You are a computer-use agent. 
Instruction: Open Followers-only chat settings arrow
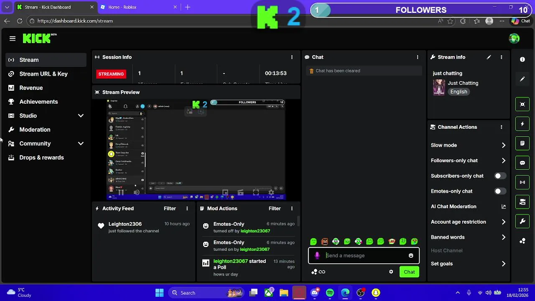coord(503,161)
